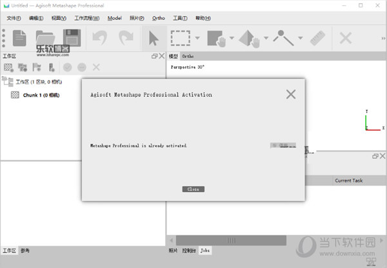Show more toolbar items with the chevron
This screenshot has height=268, width=387.
pos(383,38)
